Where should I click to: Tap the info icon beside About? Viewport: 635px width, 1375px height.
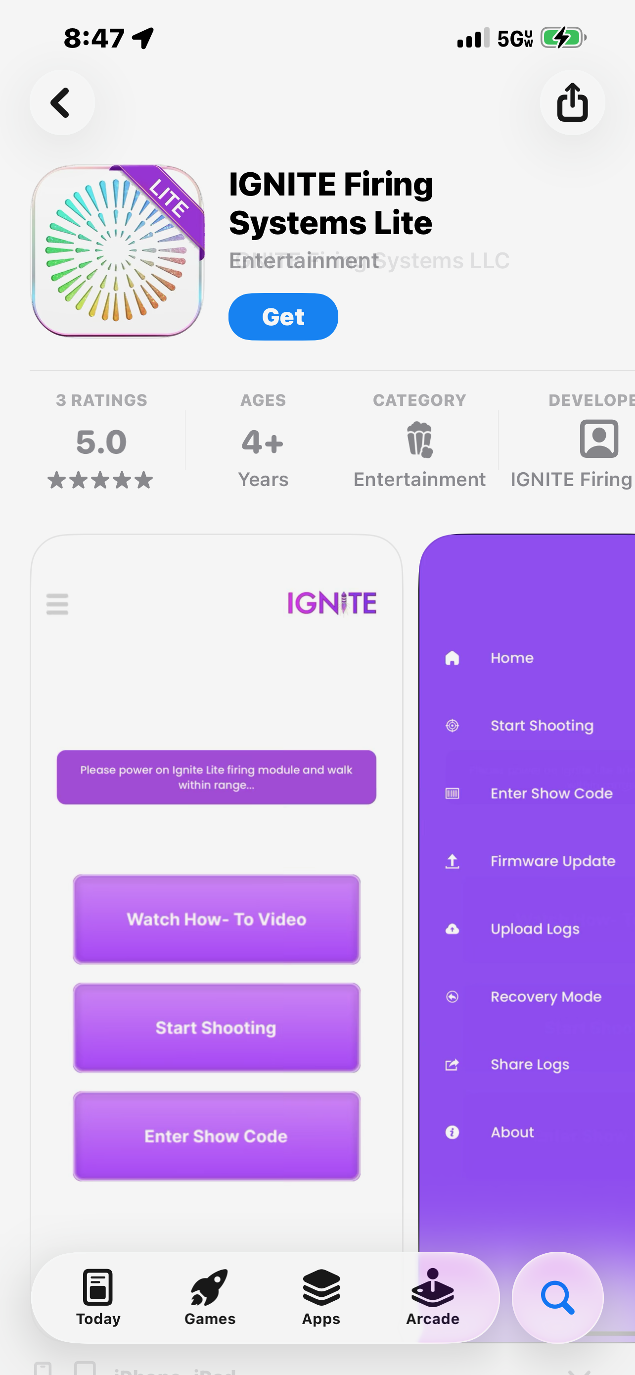(x=452, y=1132)
